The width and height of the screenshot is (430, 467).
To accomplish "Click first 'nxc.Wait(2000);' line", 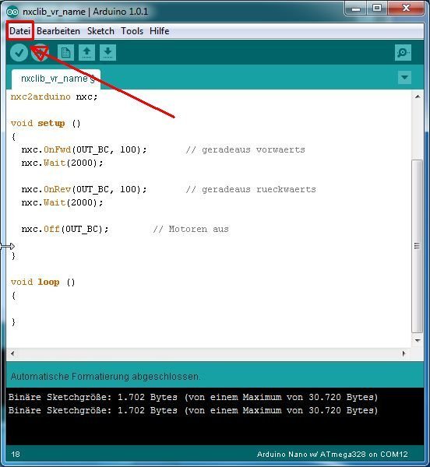I will click(62, 163).
